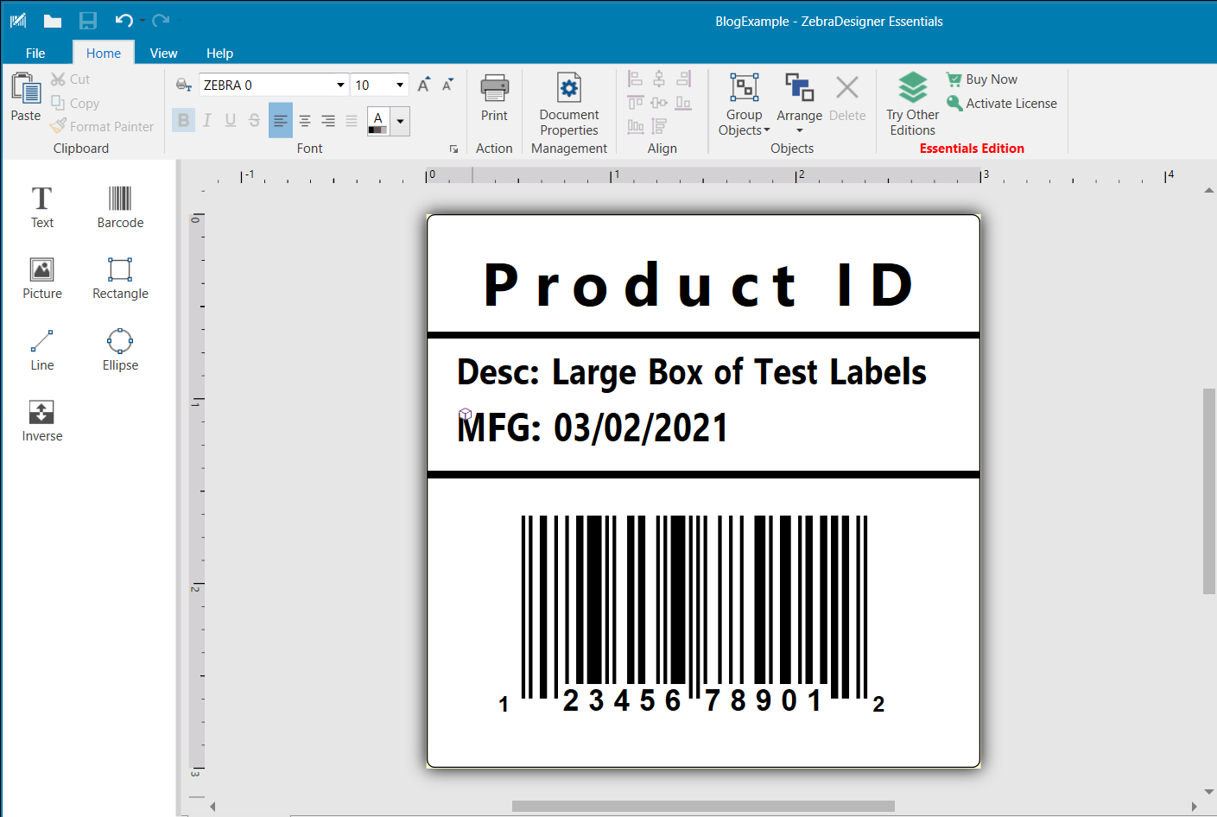Click the decrease font size icon

(447, 85)
